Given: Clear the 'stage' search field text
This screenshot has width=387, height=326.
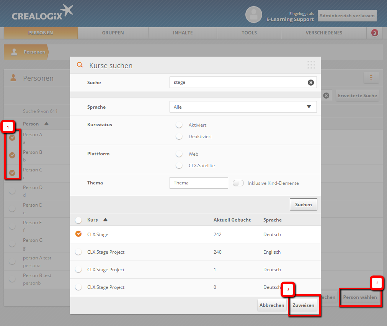Looking at the screenshot, I should click(x=311, y=82).
